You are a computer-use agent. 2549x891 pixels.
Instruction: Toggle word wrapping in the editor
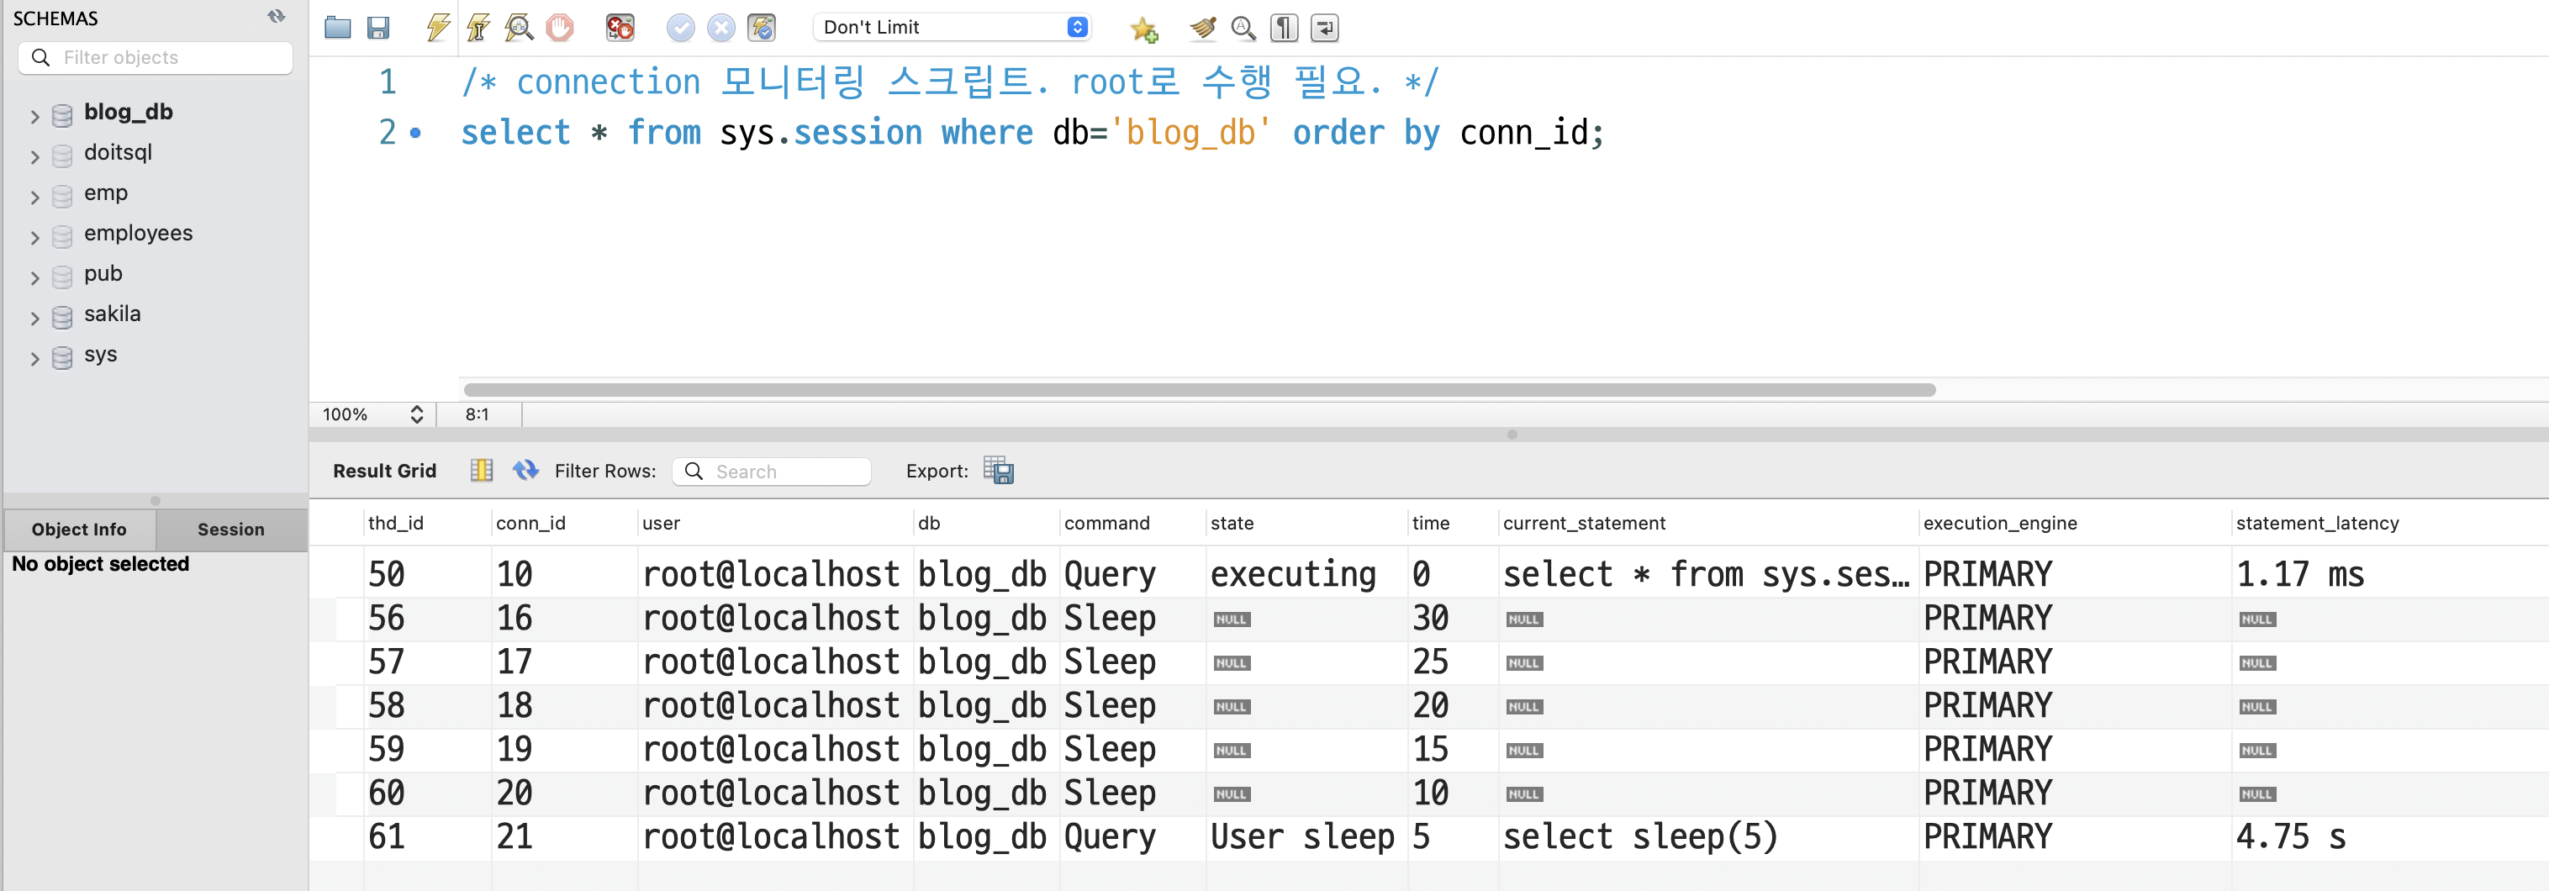1324,28
